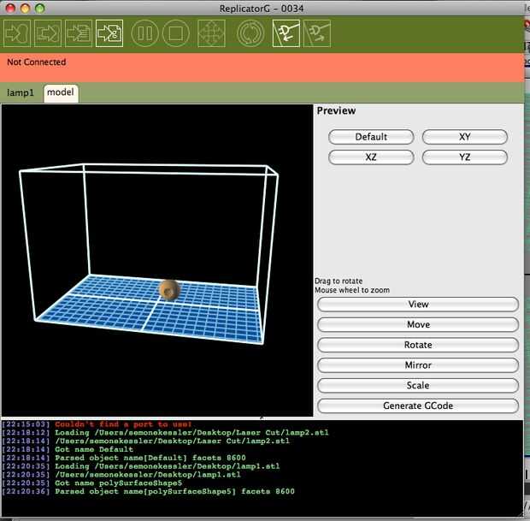Click the Generate GCode button
530x521 pixels.
[418, 406]
